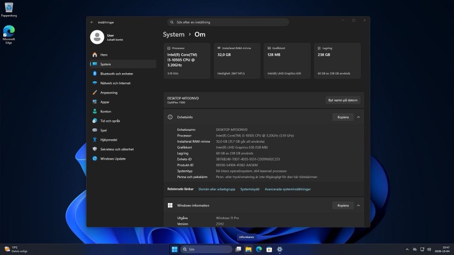This screenshot has height=255, width=454.
Task: Select Sekretess och säkerhet shield icon
Action: [x=95, y=149]
